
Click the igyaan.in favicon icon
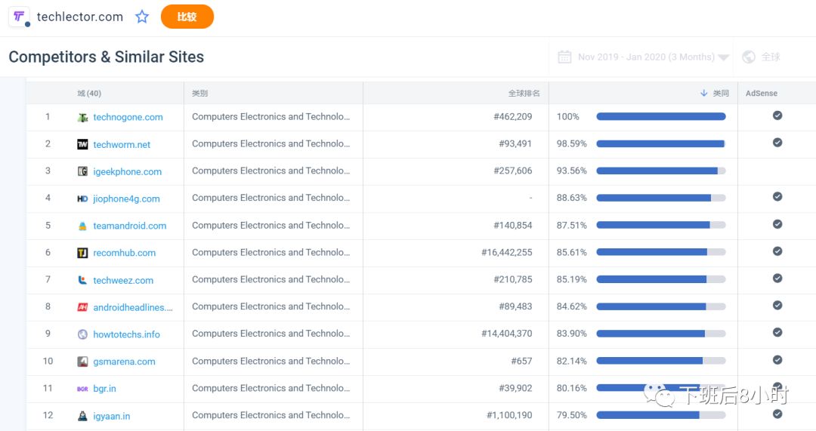[x=82, y=416]
